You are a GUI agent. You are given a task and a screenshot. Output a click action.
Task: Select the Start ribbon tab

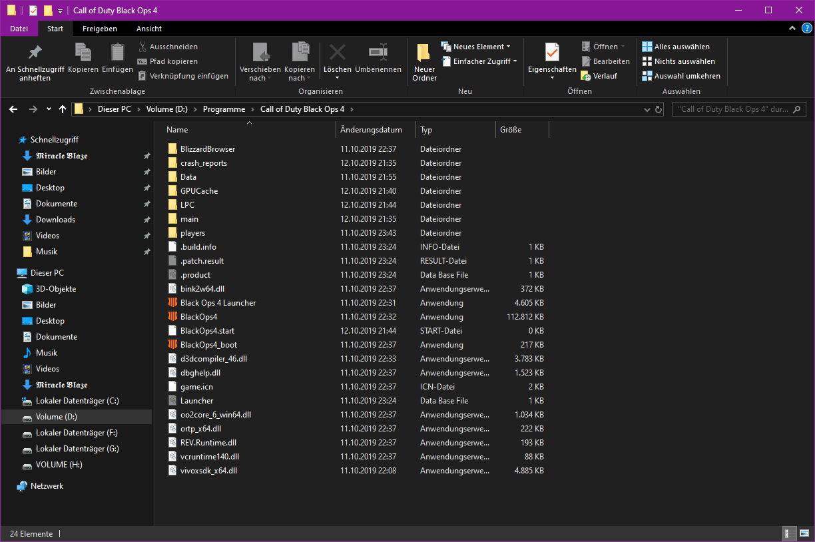tap(55, 29)
